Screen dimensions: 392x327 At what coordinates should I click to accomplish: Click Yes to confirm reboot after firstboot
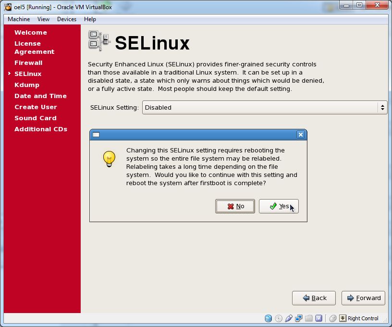279,206
